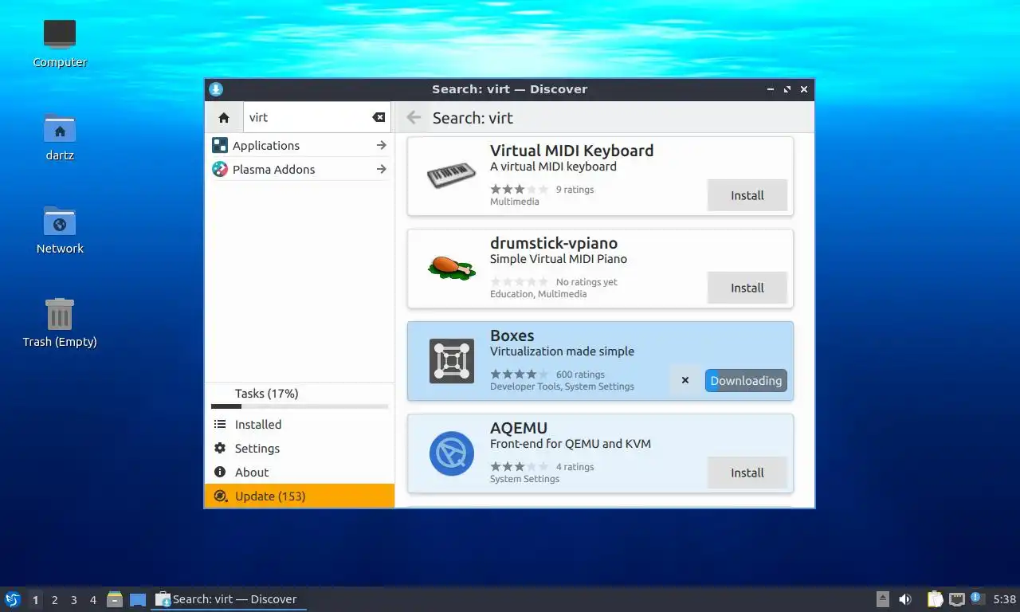Click the volume icon in the system tray

[x=905, y=599]
